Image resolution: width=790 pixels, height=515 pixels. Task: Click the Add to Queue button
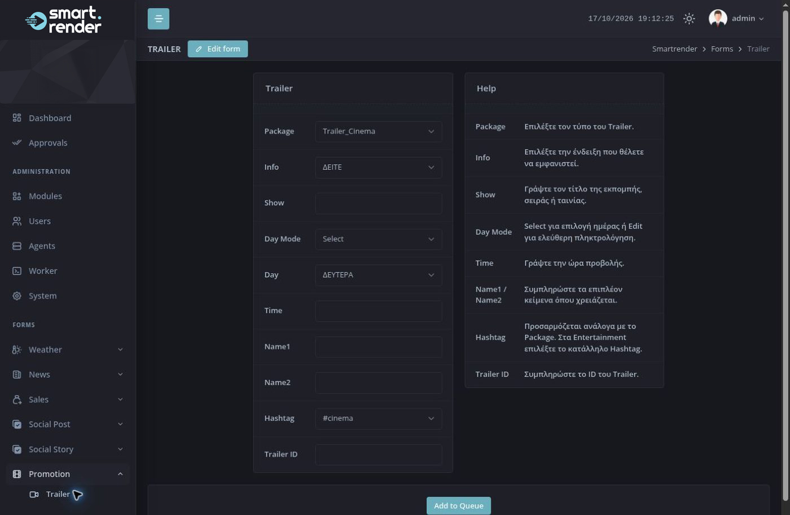459,506
